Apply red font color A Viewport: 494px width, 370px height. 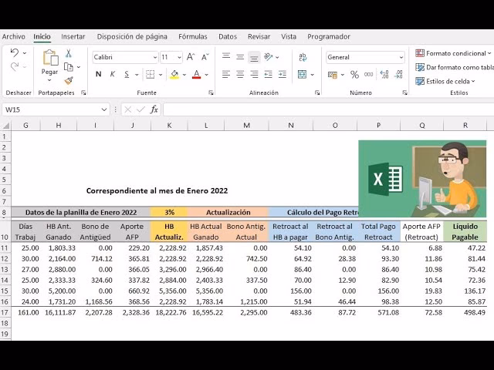[197, 74]
